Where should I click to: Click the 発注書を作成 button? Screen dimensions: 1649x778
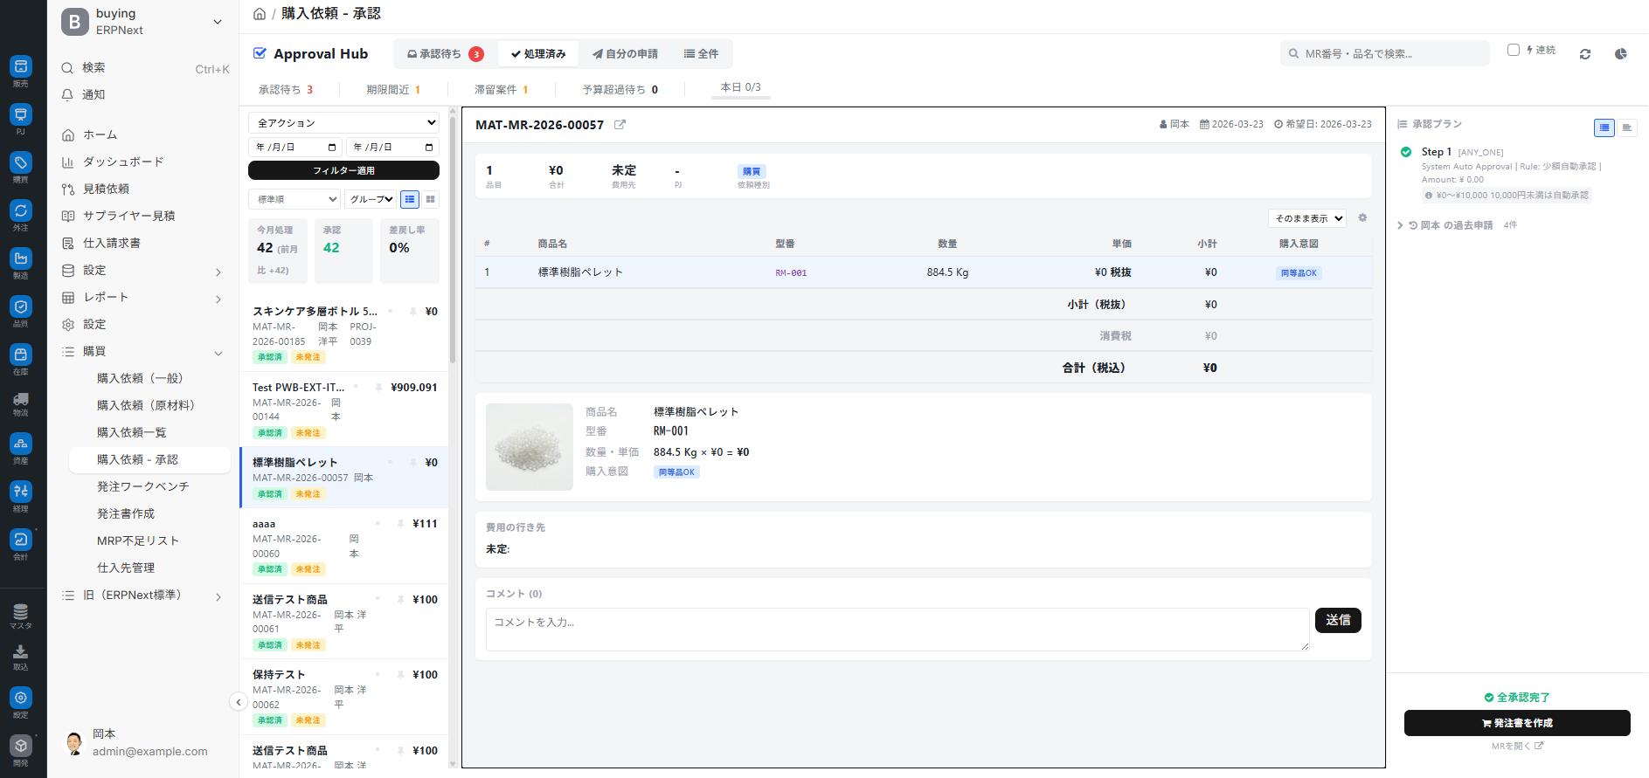1516,723
